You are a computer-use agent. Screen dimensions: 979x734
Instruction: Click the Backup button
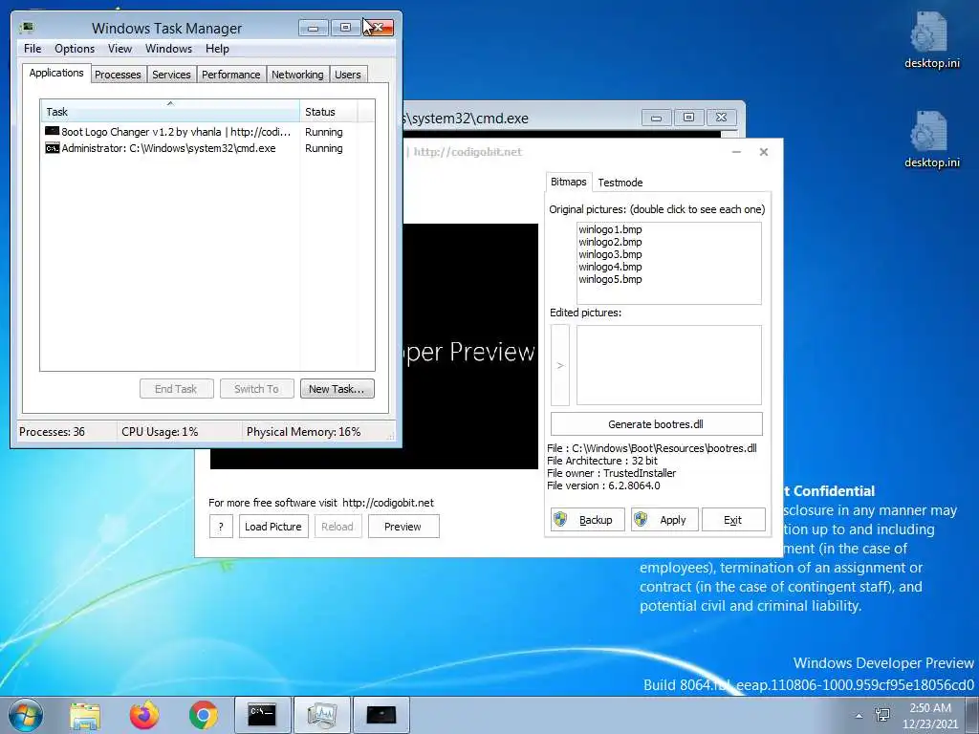click(588, 519)
